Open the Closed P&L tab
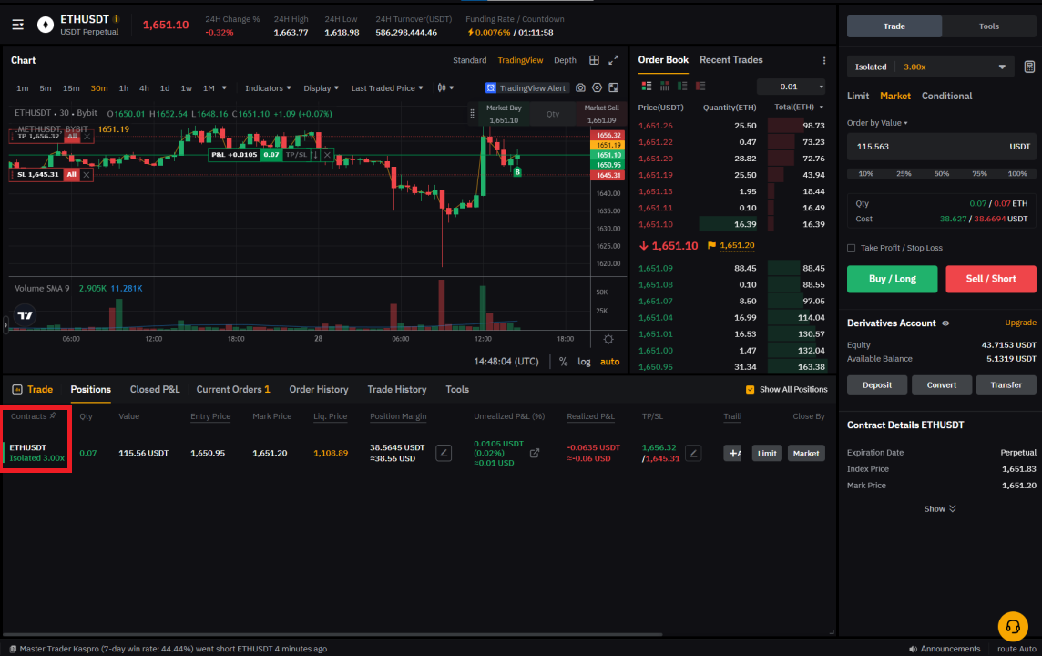This screenshot has width=1042, height=656. point(155,389)
